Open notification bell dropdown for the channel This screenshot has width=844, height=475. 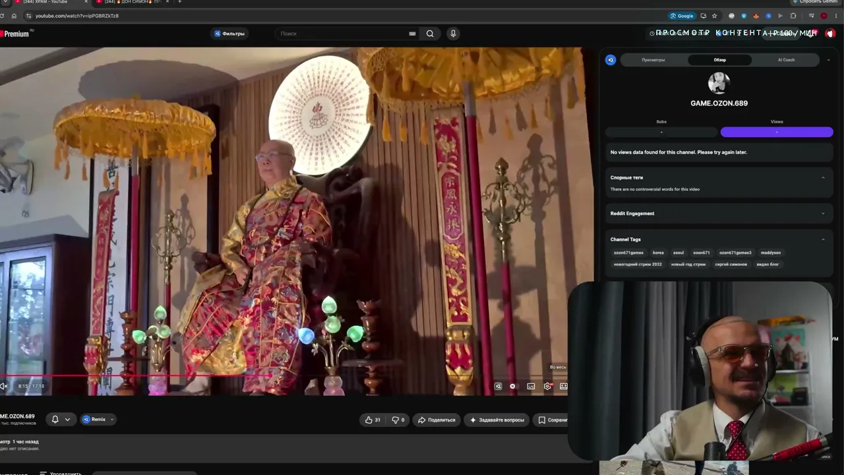[61, 420]
